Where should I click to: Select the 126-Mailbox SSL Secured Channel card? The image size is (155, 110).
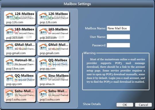click(20, 18)
